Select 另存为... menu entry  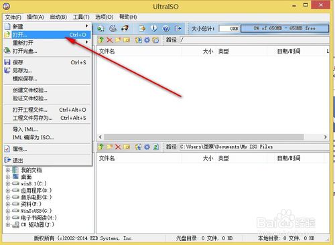(47, 70)
